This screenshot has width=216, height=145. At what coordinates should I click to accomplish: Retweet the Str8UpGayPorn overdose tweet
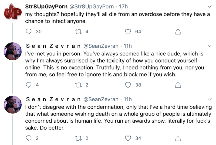78,32
